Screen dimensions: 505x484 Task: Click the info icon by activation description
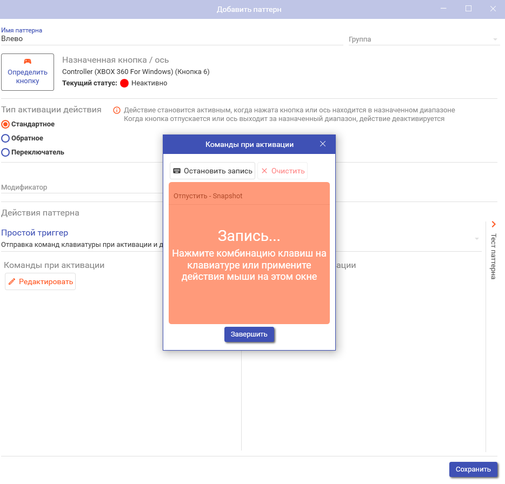(116, 110)
